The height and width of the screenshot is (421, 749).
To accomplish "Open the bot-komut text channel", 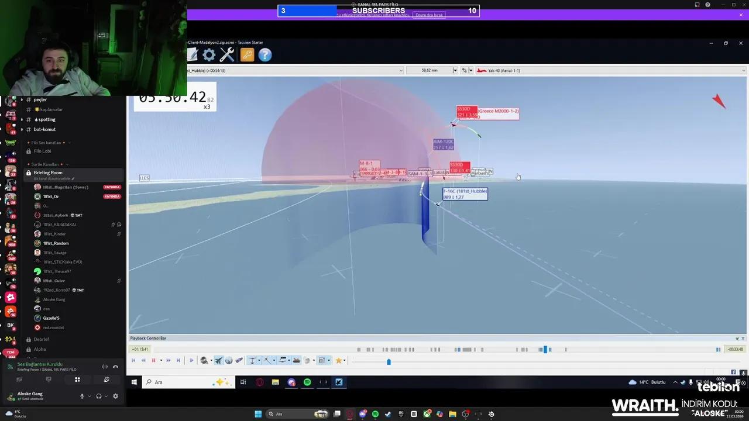I will [44, 129].
